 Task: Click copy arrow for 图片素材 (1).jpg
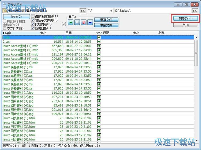click(x=99, y=93)
